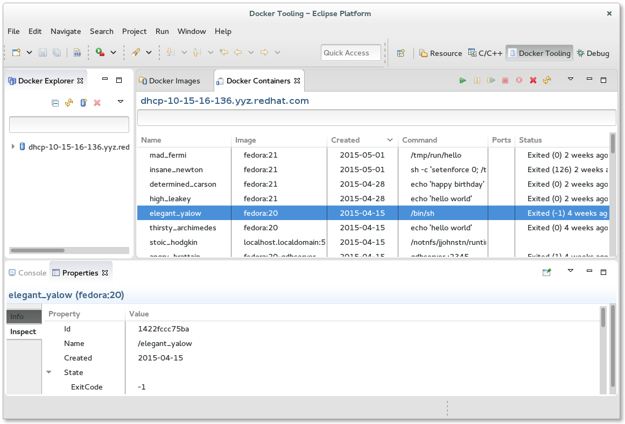
Task: Select the Info properties tab
Action: tap(24, 316)
